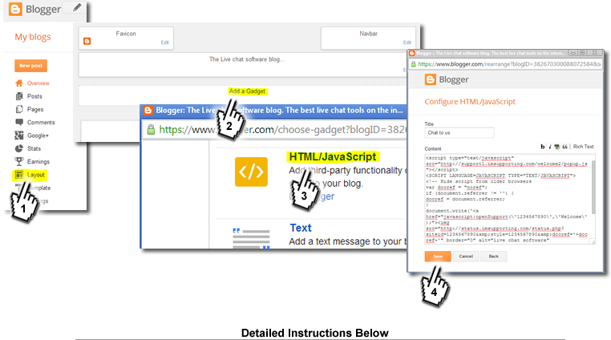Click the Stats pie chart icon

[19, 148]
